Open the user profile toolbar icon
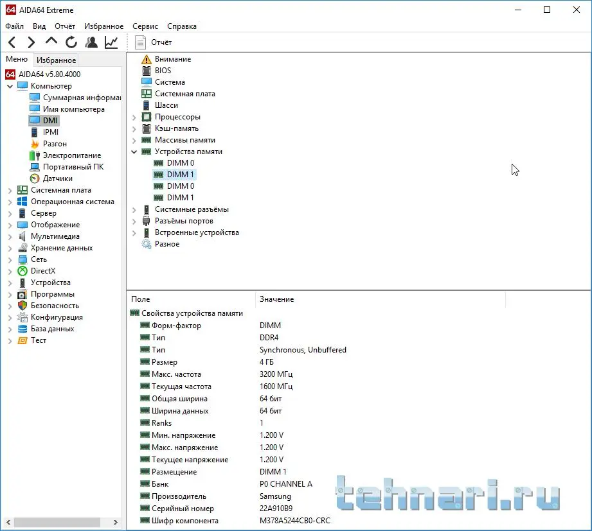This screenshot has width=592, height=531. (x=91, y=42)
